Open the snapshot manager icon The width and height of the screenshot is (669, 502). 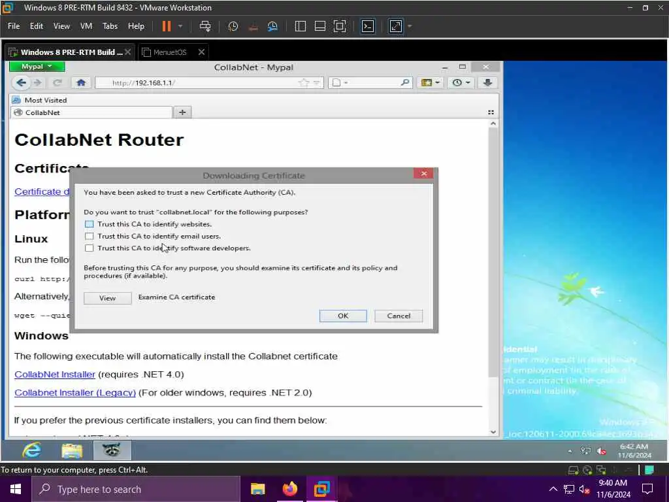click(x=272, y=26)
